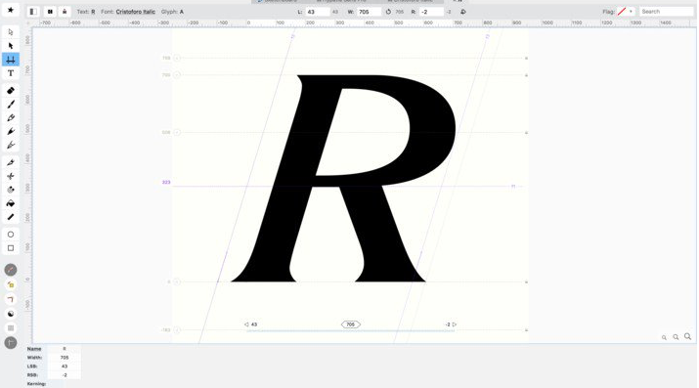Click the Name value R in panel

pyautogui.click(x=65, y=349)
